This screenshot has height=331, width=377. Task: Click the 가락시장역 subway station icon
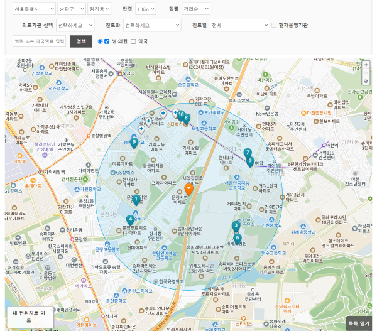point(41,172)
